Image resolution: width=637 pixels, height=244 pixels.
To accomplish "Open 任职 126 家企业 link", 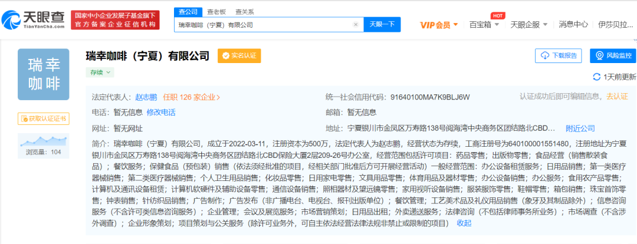I will pyautogui.click(x=191, y=97).
